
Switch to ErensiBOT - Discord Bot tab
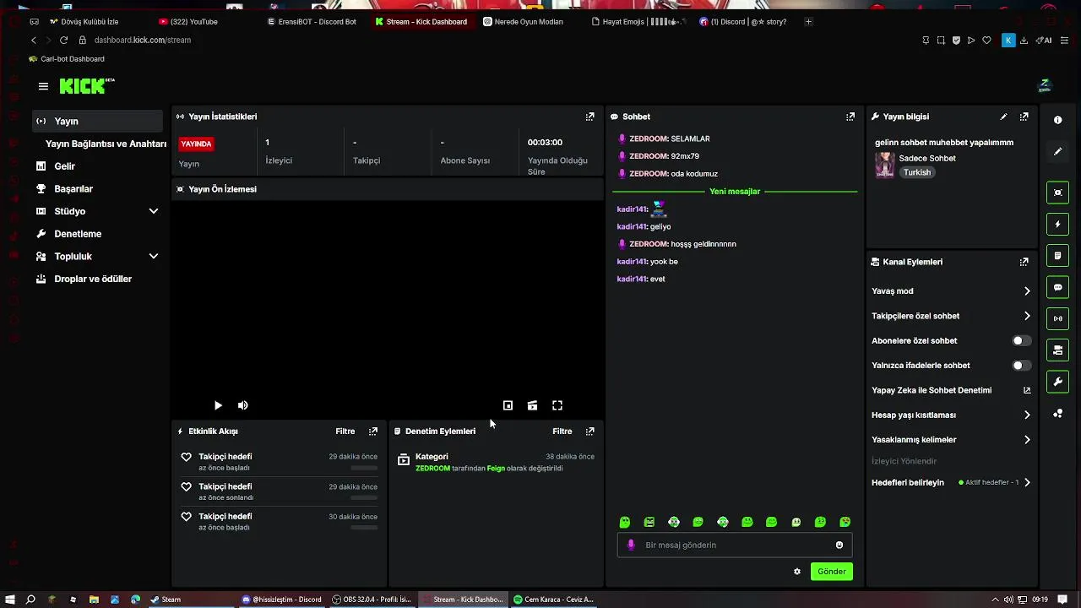click(x=312, y=22)
